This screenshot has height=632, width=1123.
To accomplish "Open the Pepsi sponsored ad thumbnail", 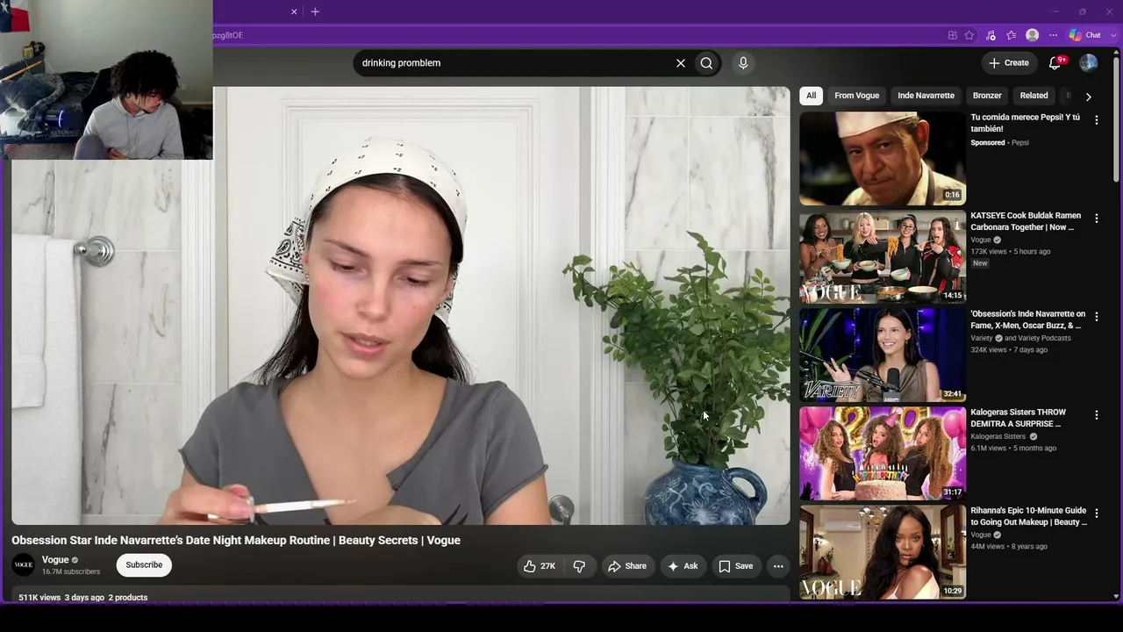I will [x=883, y=159].
